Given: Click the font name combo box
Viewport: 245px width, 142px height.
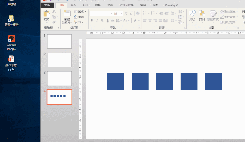Looking at the screenshot, I should pos(101,13).
